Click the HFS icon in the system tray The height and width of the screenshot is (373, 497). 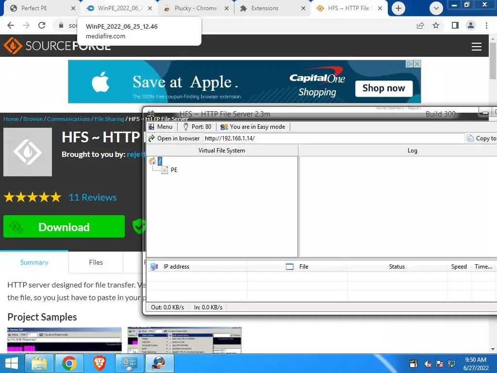[414, 363]
